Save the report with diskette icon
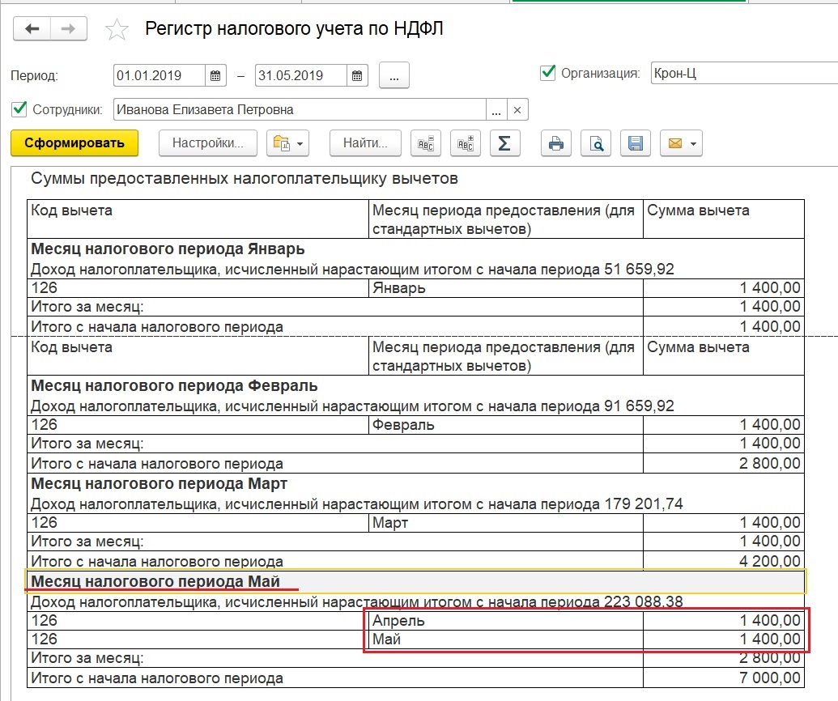Screen dimensions: 838x701 (636, 143)
